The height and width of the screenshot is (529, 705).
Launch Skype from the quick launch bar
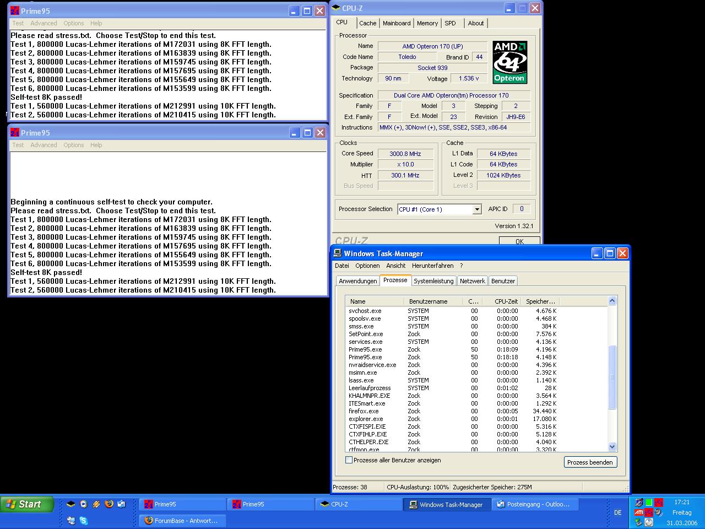pyautogui.click(x=84, y=520)
